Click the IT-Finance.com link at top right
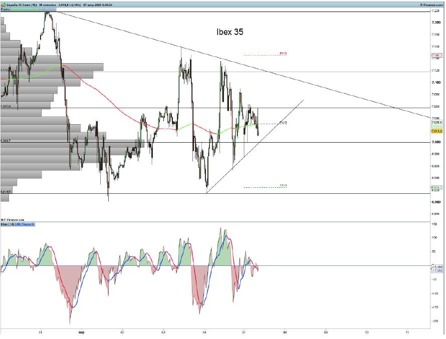Viewport: 446px width, 339px height. click(x=431, y=5)
